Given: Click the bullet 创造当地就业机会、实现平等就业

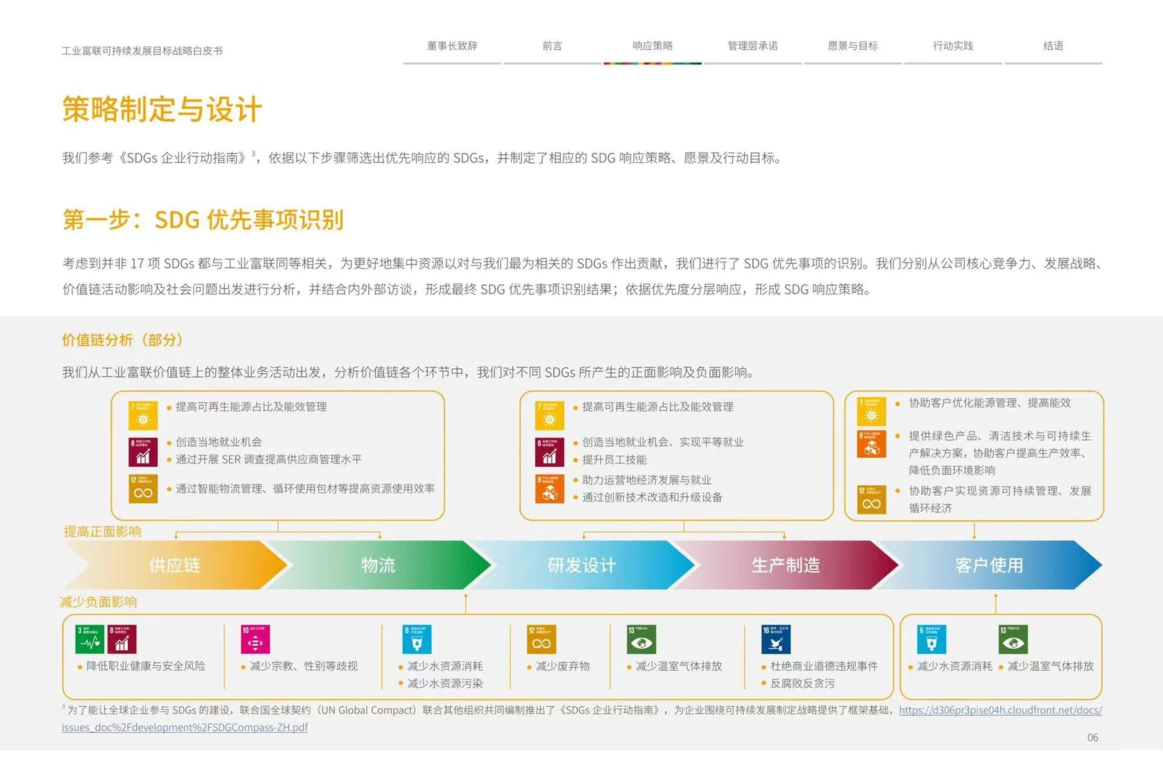Looking at the screenshot, I should click(x=658, y=443).
